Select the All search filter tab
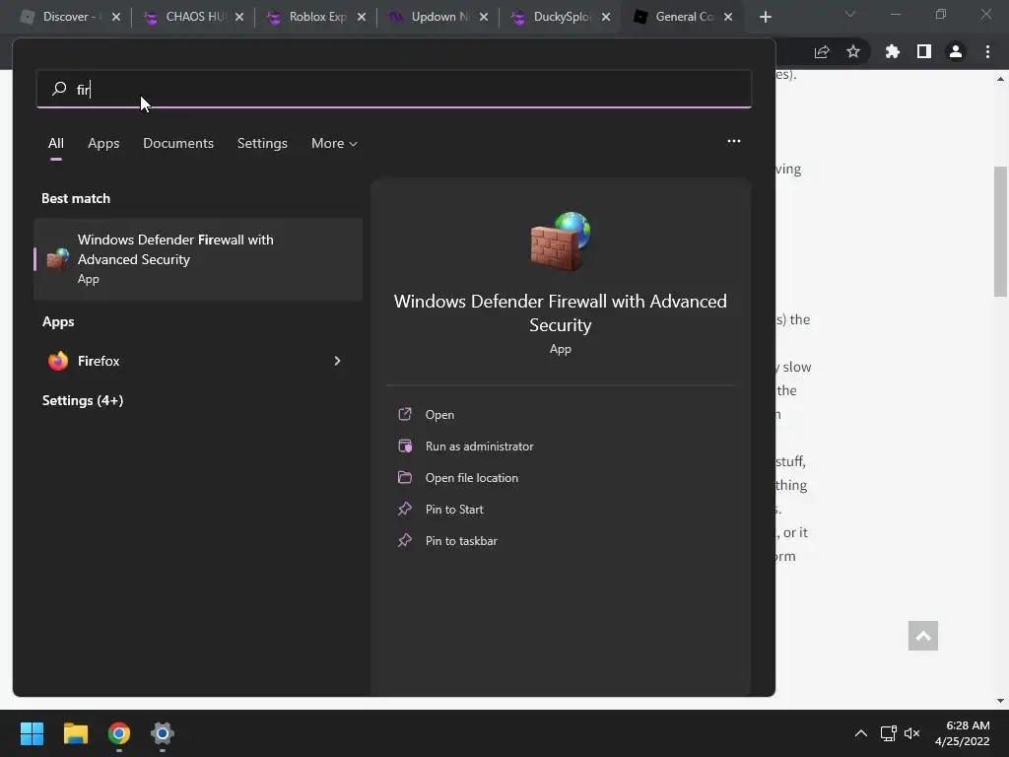 click(x=56, y=143)
